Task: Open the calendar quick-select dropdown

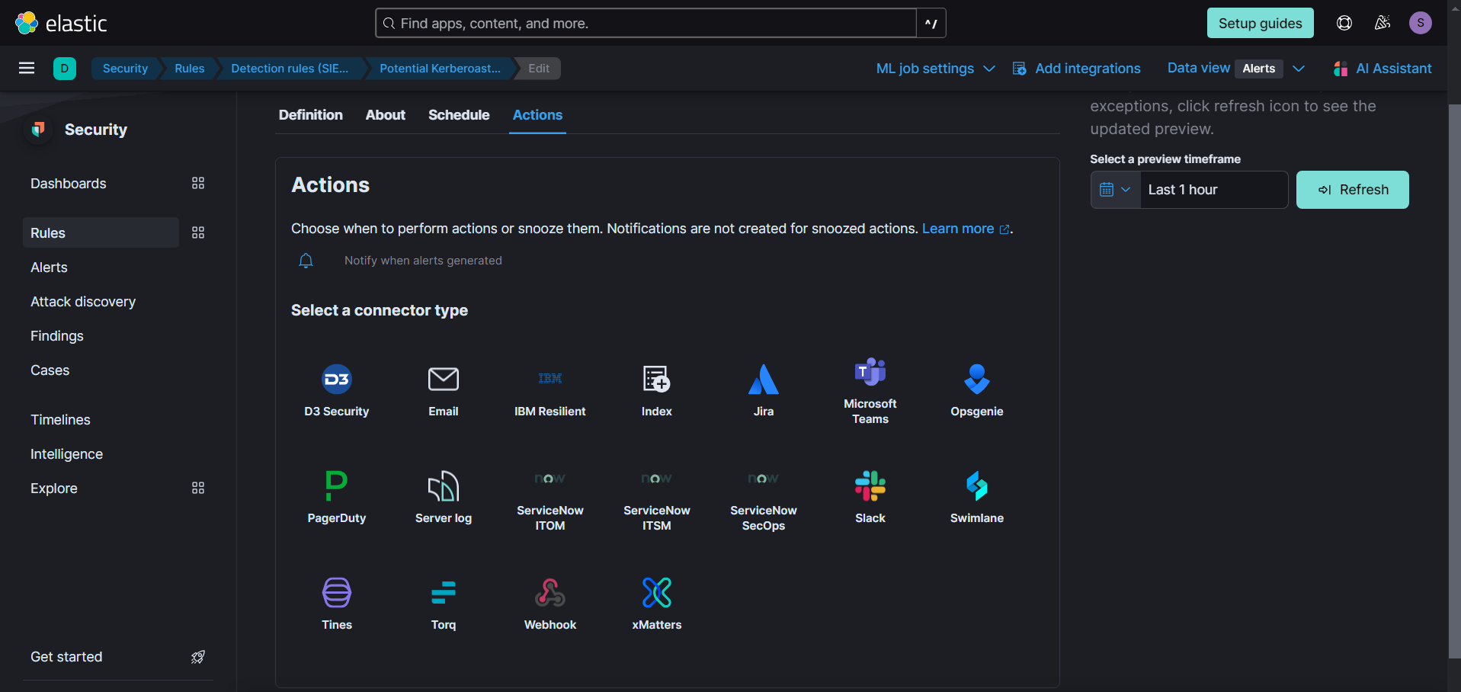Action: (x=1116, y=190)
